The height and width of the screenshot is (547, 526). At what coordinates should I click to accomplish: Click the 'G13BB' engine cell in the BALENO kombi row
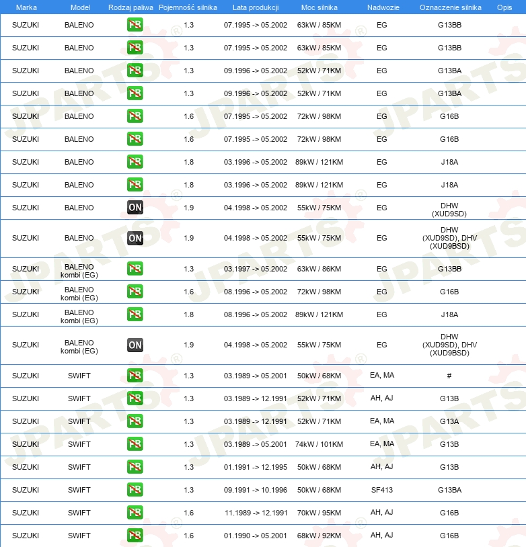click(x=449, y=269)
